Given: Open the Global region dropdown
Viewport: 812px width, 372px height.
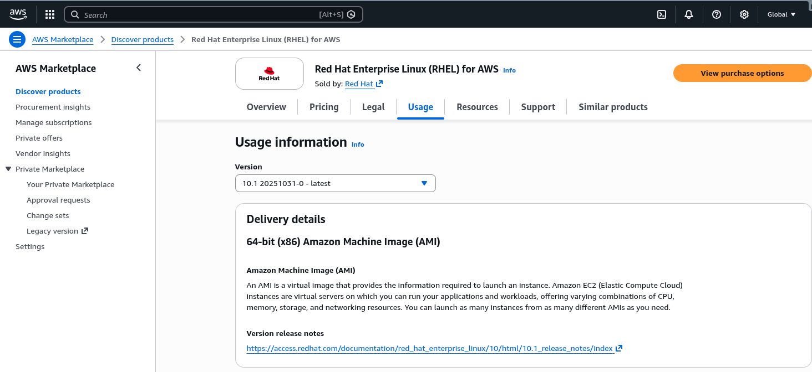Looking at the screenshot, I should pyautogui.click(x=781, y=14).
